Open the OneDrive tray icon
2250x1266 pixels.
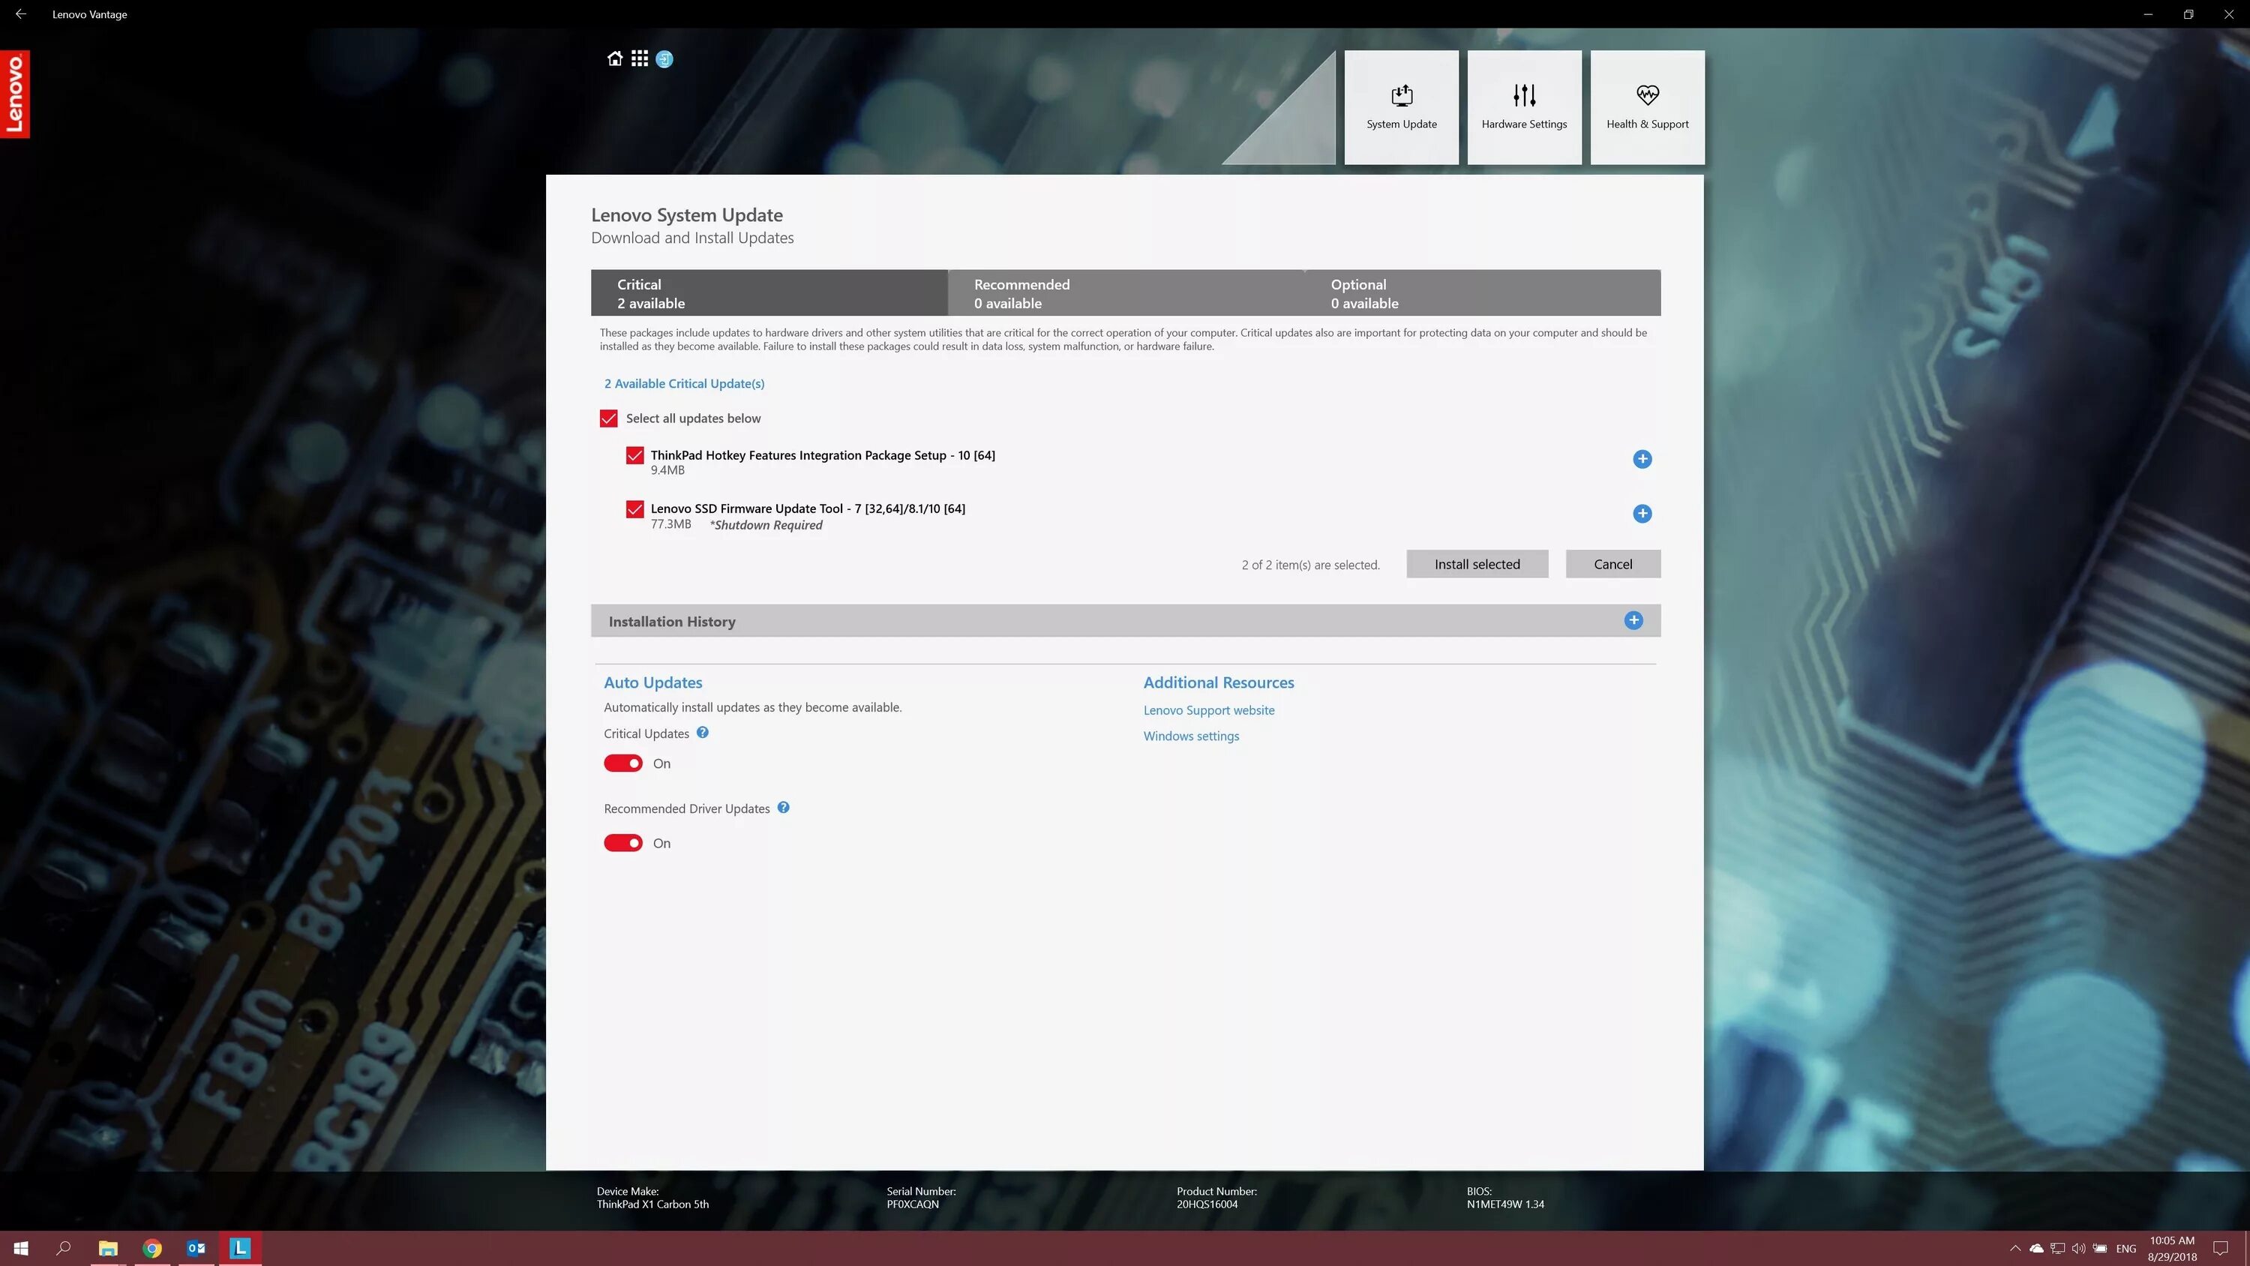pyautogui.click(x=2036, y=1249)
